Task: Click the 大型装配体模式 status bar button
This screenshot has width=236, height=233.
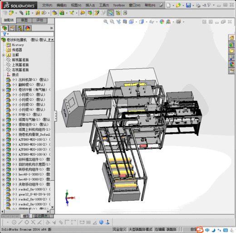Action: click(x=140, y=229)
